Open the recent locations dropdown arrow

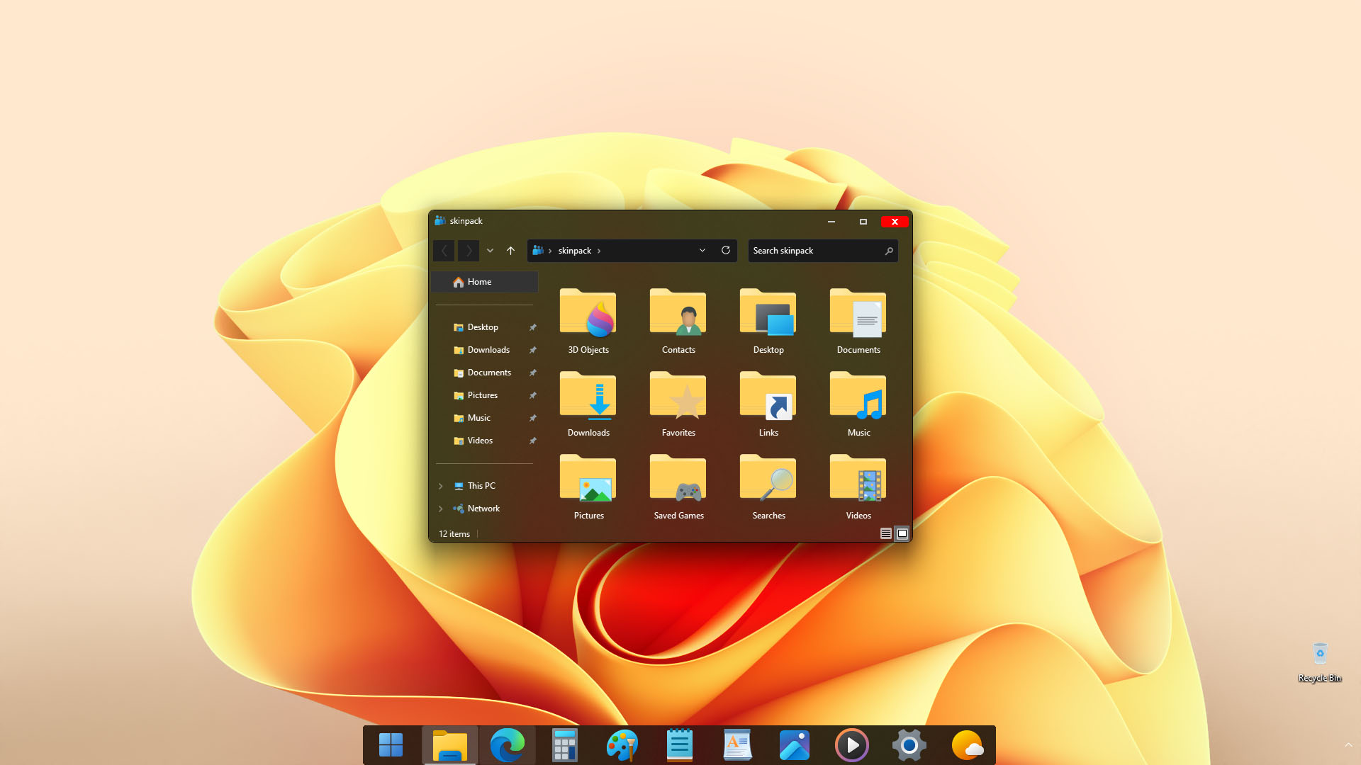pos(490,251)
